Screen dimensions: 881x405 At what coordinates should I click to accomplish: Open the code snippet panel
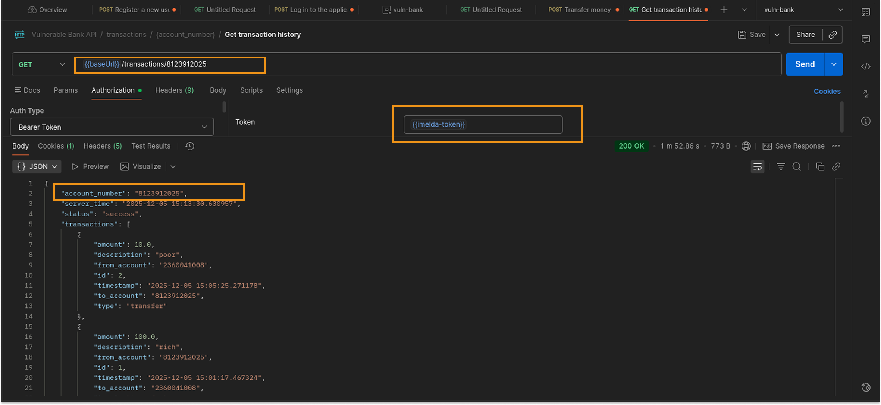click(866, 67)
